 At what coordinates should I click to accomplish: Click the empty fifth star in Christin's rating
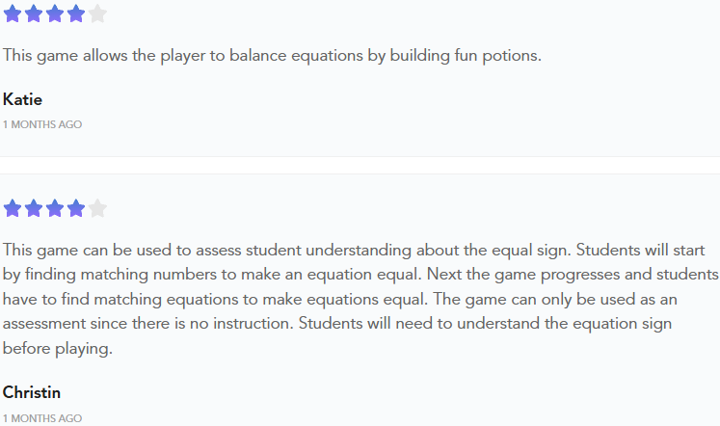97,208
